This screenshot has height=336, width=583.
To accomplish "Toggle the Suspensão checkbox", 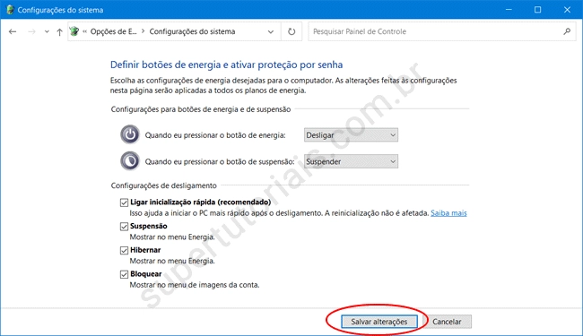I will coord(124,227).
